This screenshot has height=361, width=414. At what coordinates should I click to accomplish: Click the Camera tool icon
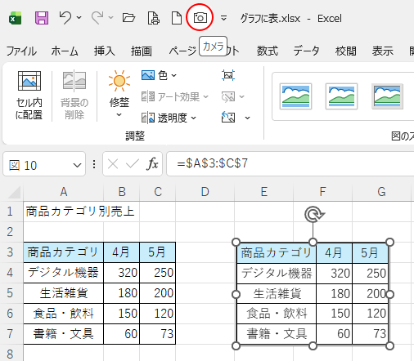coord(200,18)
